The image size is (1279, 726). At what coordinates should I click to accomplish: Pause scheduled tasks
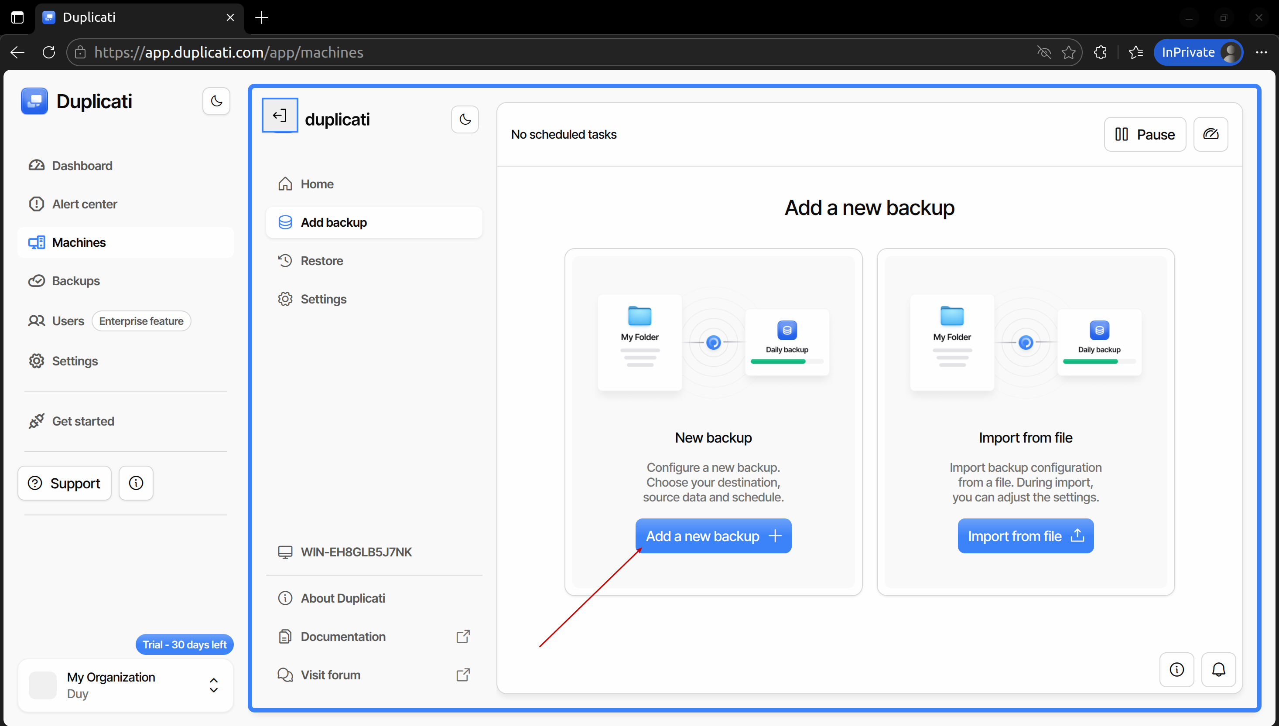point(1144,135)
